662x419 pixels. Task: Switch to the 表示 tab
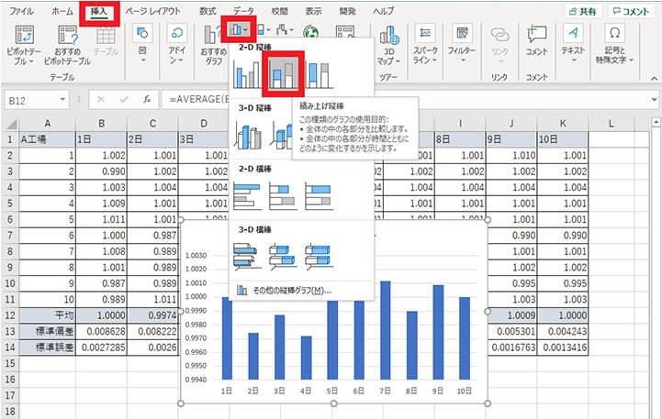[x=313, y=11]
